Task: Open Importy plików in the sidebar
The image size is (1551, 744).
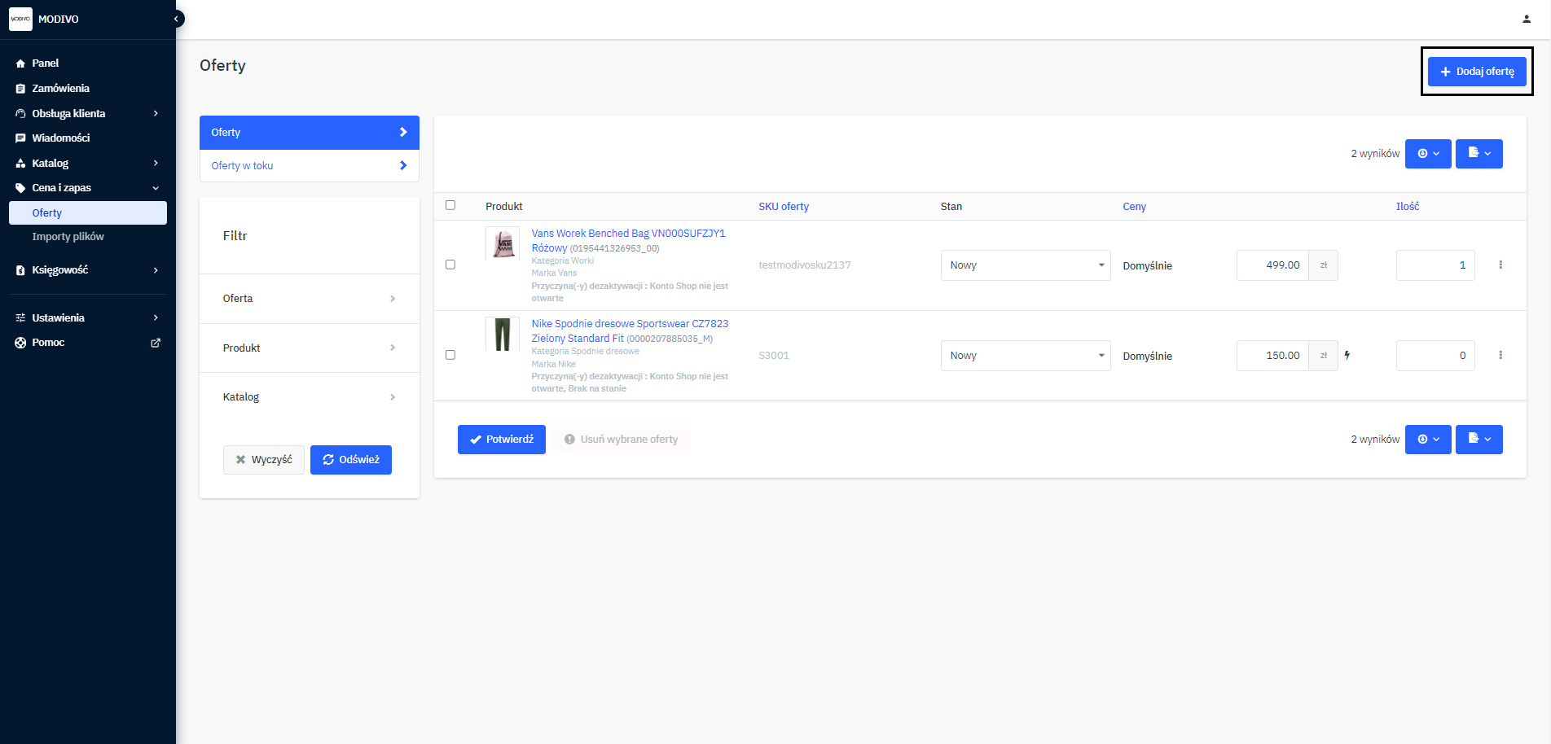Action: [68, 237]
